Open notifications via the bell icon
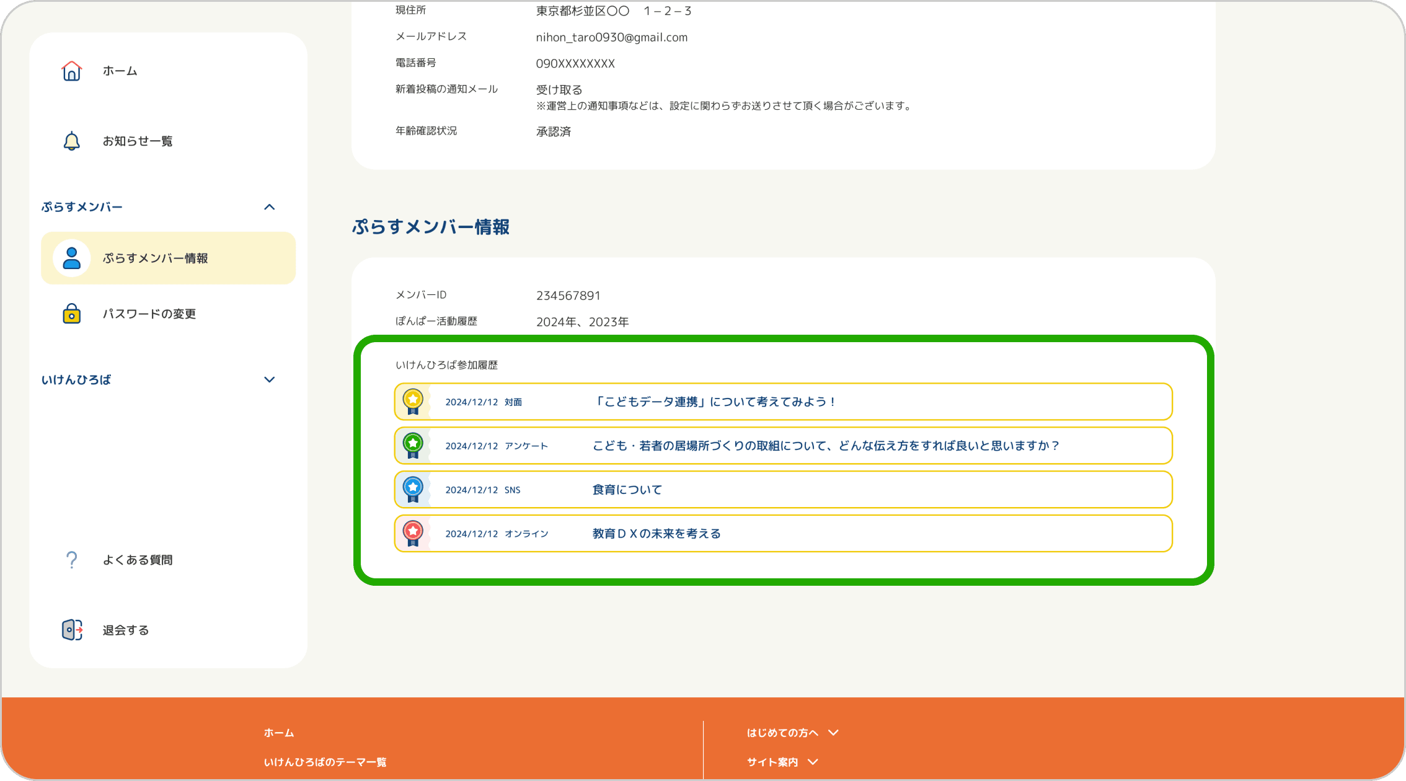The width and height of the screenshot is (1406, 781). 71,141
